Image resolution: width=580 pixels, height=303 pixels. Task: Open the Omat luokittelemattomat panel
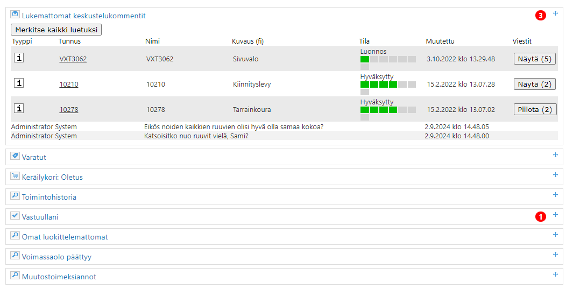click(x=65, y=237)
